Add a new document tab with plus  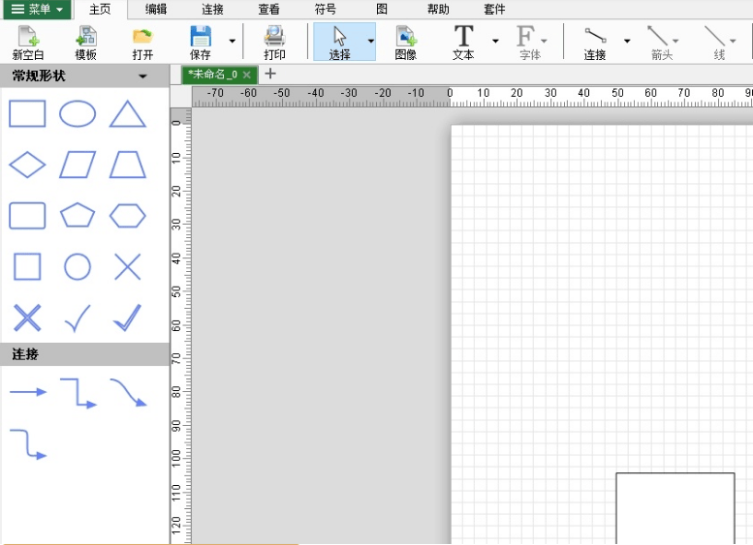[270, 74]
